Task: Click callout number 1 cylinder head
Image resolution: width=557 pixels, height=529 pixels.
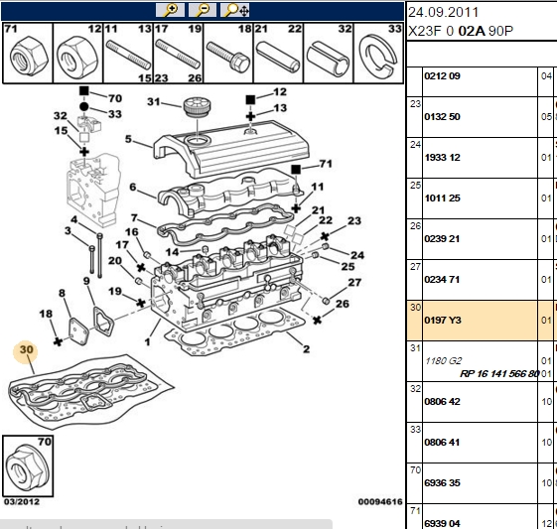Action: tap(147, 341)
